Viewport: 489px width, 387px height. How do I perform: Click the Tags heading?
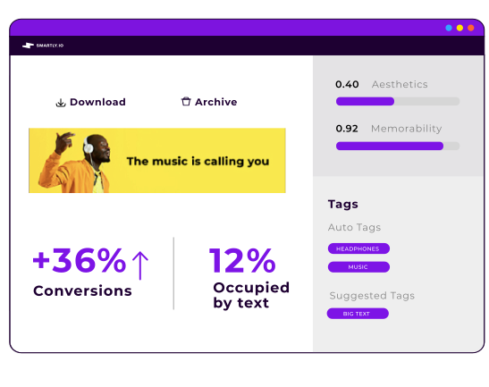click(x=343, y=204)
